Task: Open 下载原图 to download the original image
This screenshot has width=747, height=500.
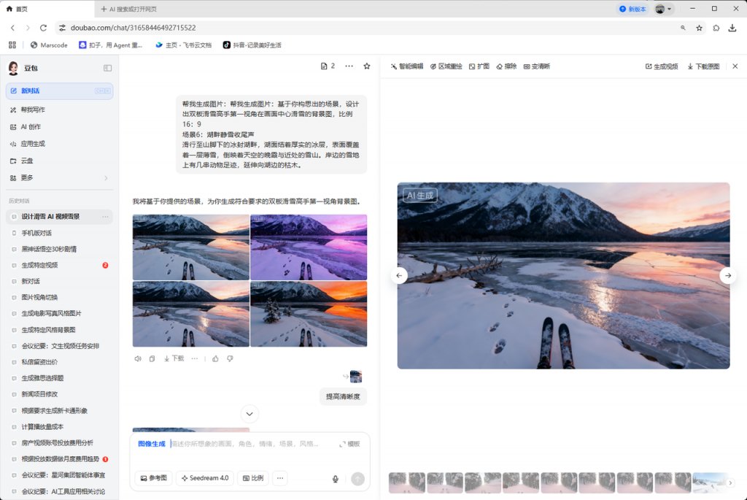Action: coord(703,66)
